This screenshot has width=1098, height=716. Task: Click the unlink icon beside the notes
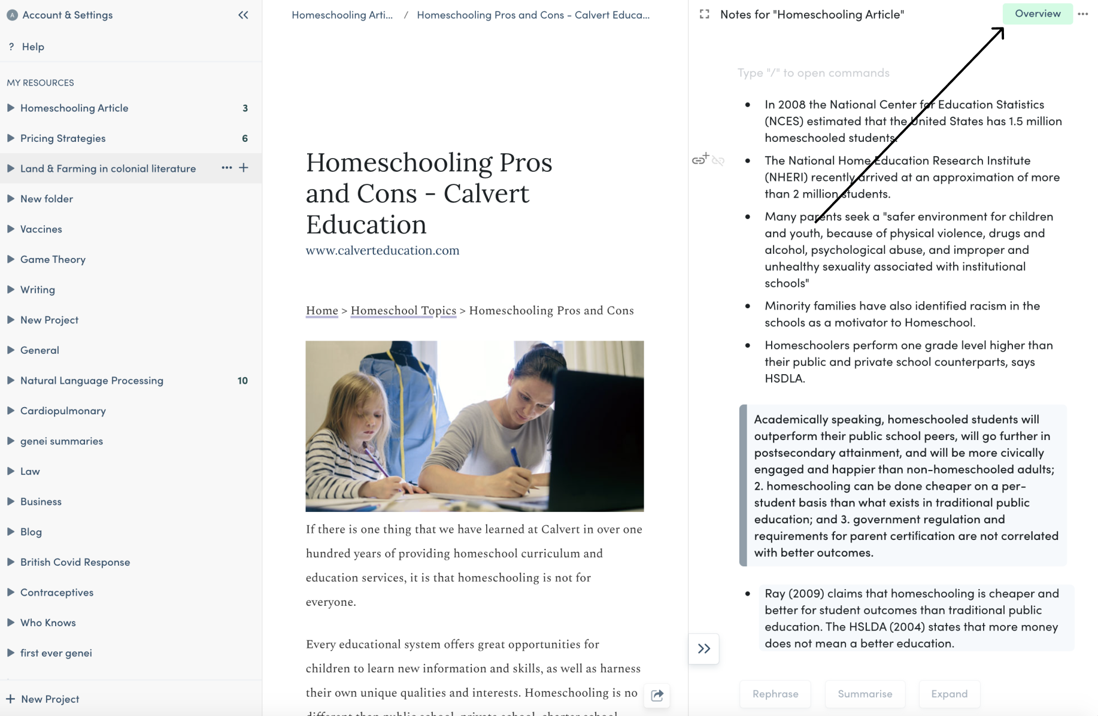tap(718, 161)
